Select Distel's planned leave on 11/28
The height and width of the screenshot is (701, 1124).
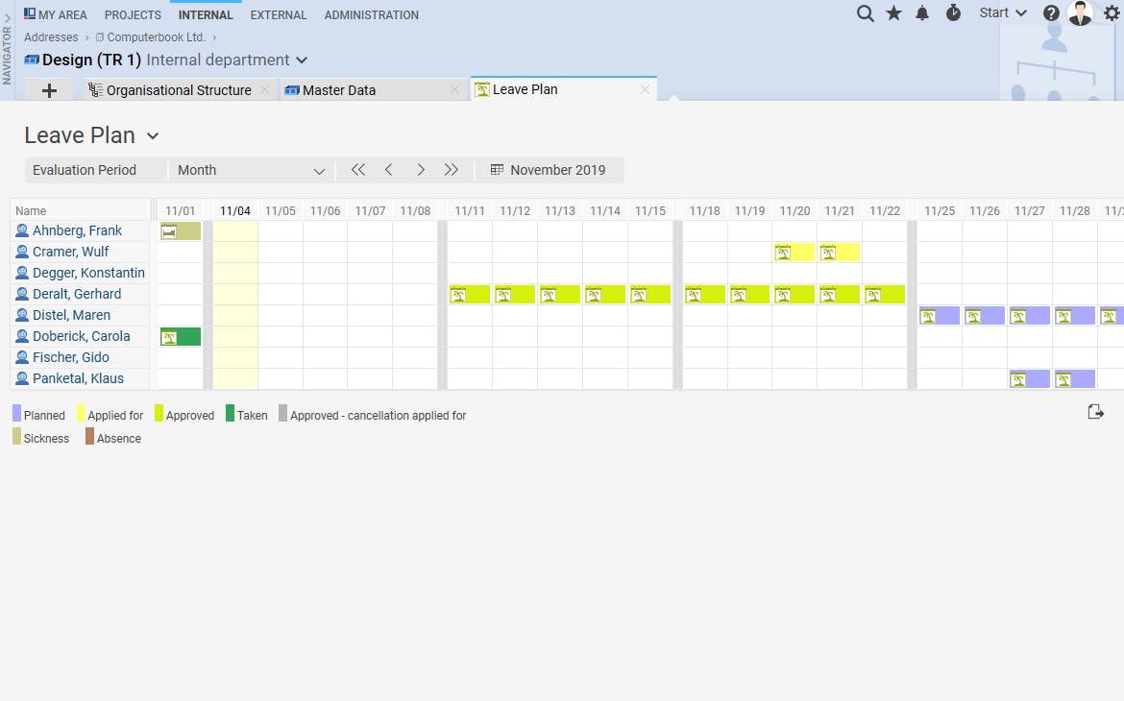coord(1075,315)
